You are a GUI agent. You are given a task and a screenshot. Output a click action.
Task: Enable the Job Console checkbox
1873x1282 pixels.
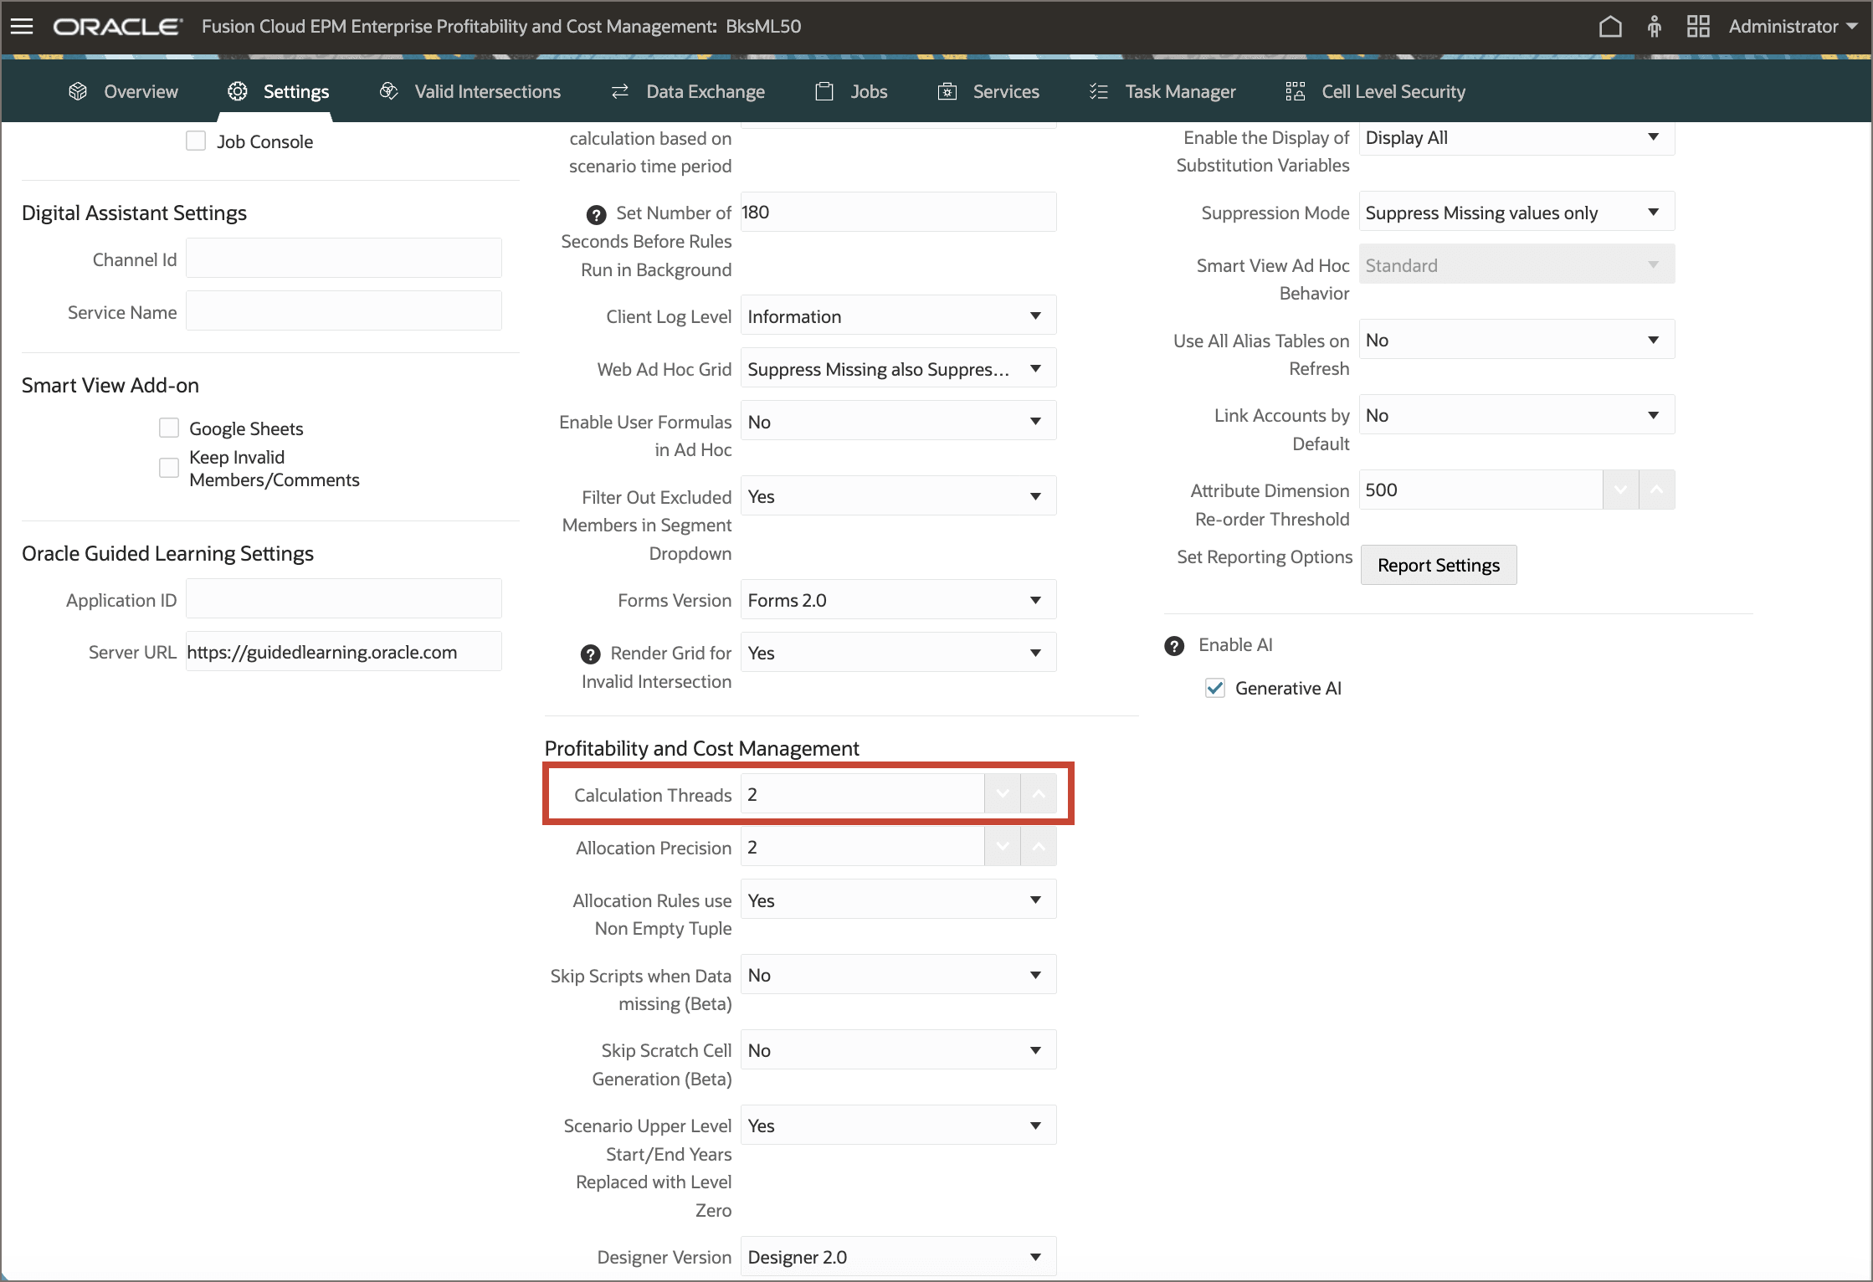click(x=196, y=141)
